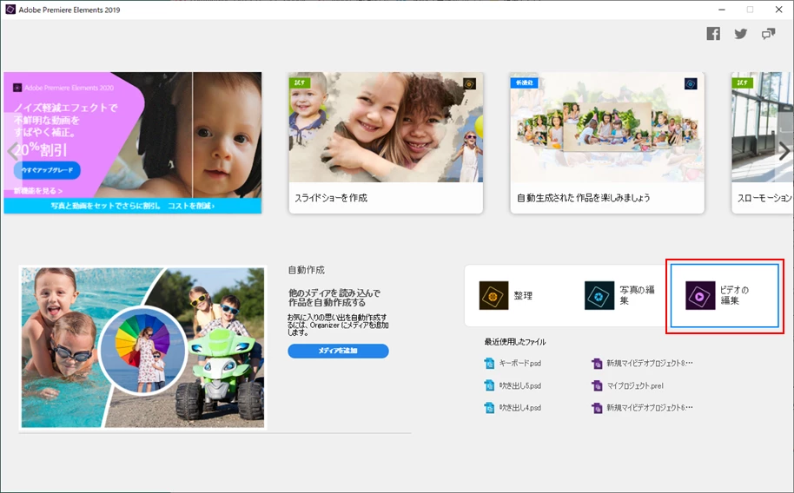Open recent file キーボード.psd
Viewport: 794px width, 493px height.
click(520, 364)
